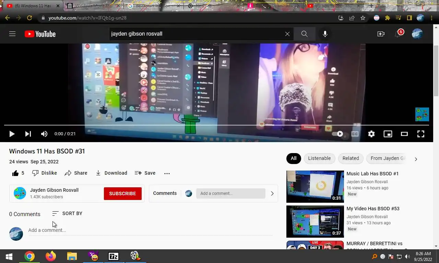439x263 pixels.
Task: Open File Explorer from the taskbar
Action: [72, 256]
